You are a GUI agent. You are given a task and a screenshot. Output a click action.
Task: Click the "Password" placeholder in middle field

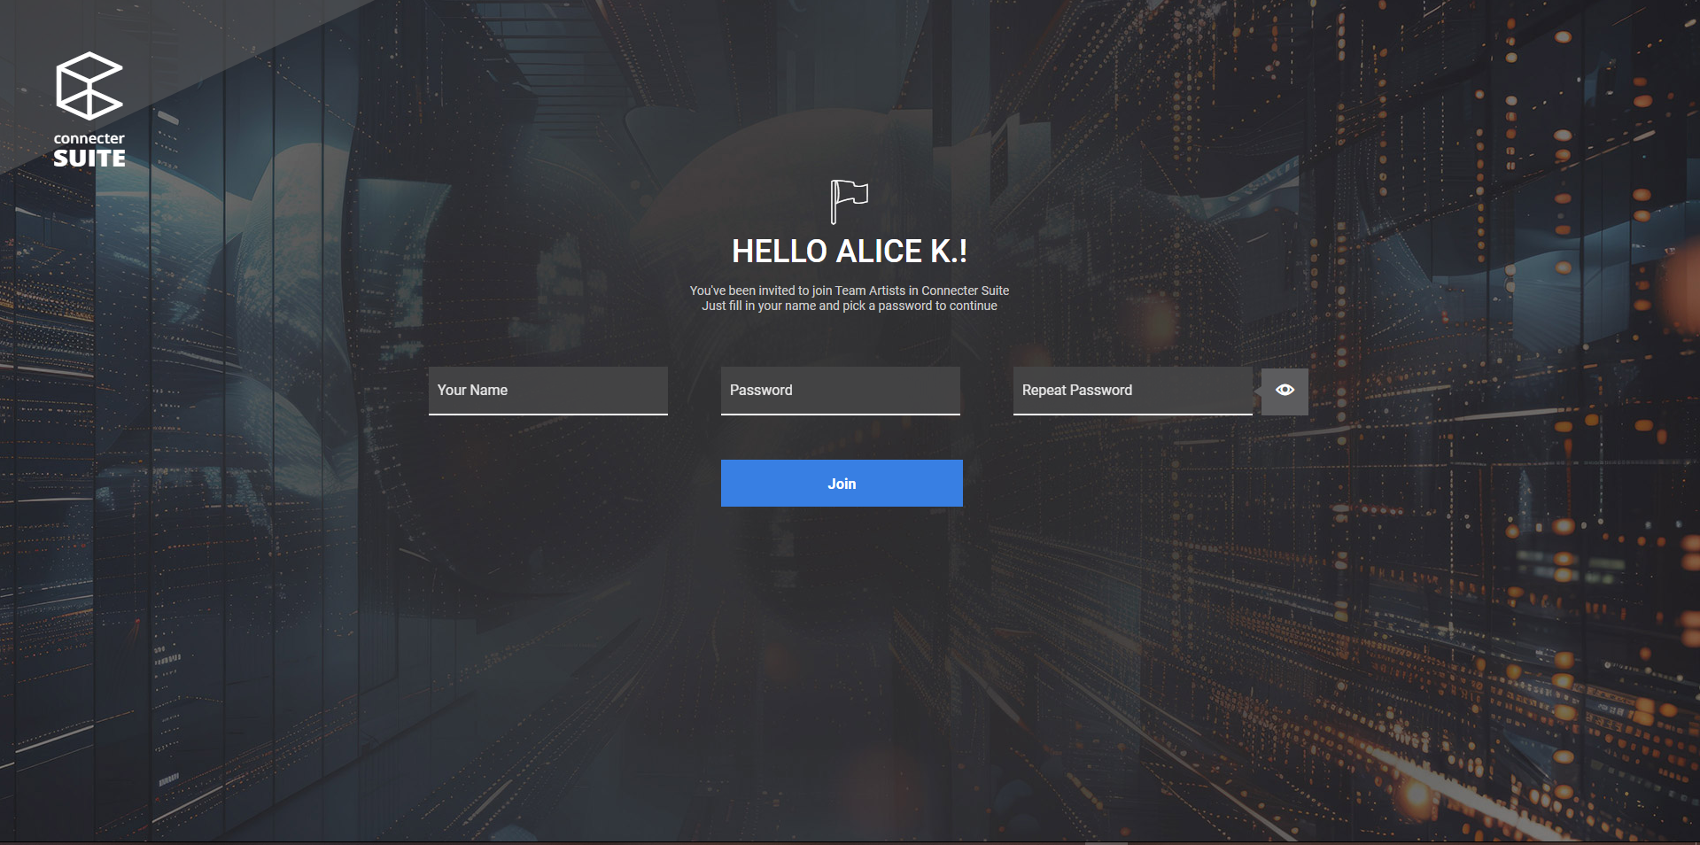coord(761,391)
